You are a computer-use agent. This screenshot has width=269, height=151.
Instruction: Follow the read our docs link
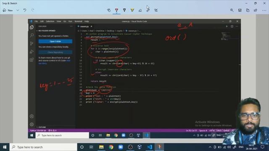tap(54, 62)
